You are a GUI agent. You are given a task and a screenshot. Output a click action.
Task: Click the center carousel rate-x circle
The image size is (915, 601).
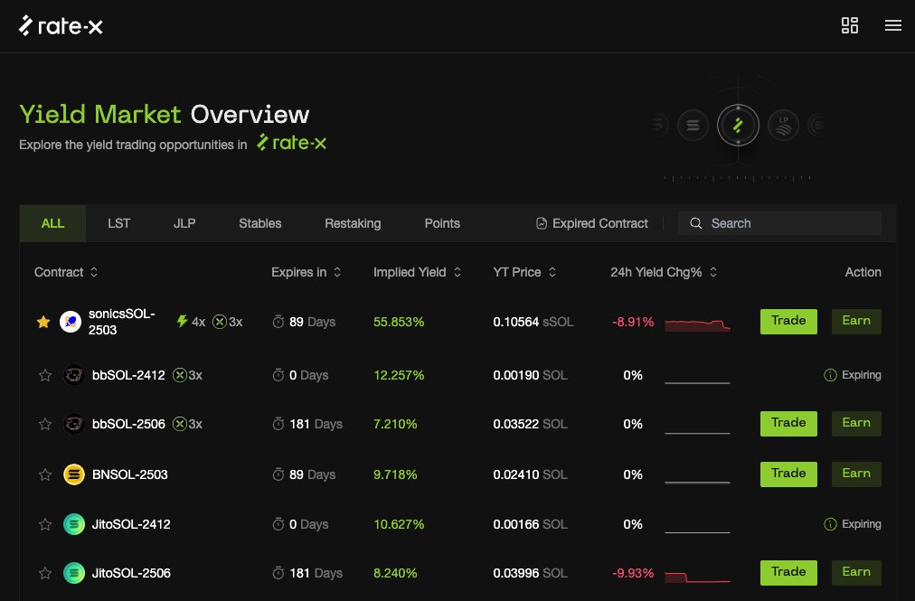point(738,126)
